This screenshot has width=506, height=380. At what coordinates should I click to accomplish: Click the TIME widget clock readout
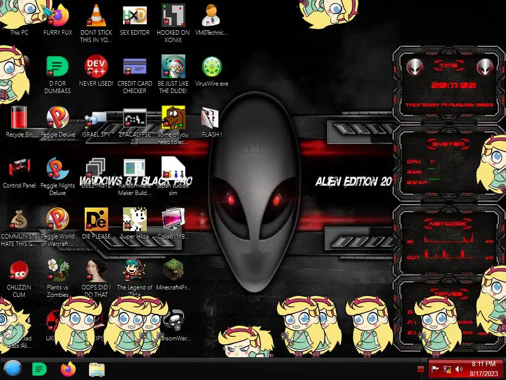click(454, 85)
